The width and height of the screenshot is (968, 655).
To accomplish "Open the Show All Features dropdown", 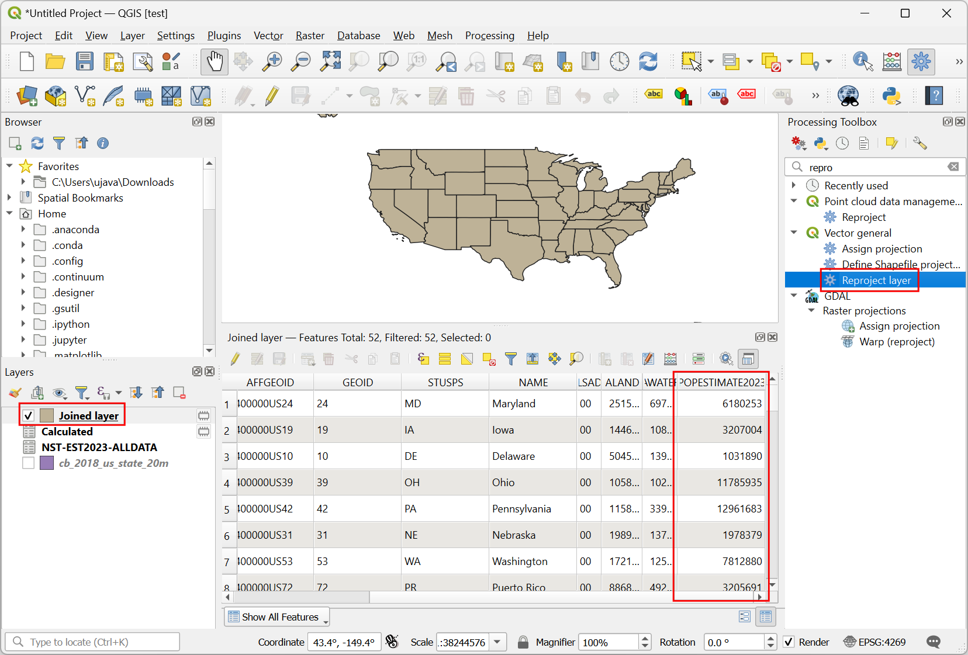I will coord(276,617).
